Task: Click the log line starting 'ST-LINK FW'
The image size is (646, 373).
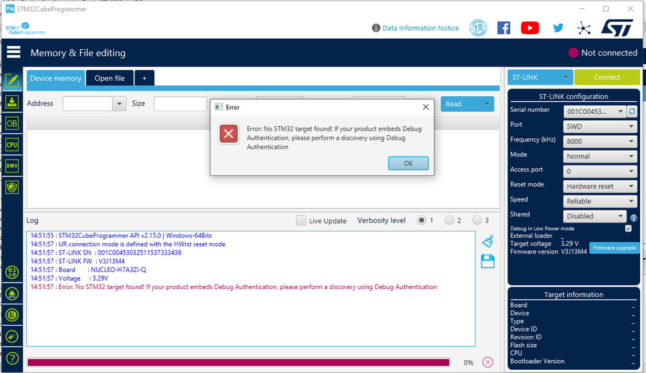Action: coord(78,261)
